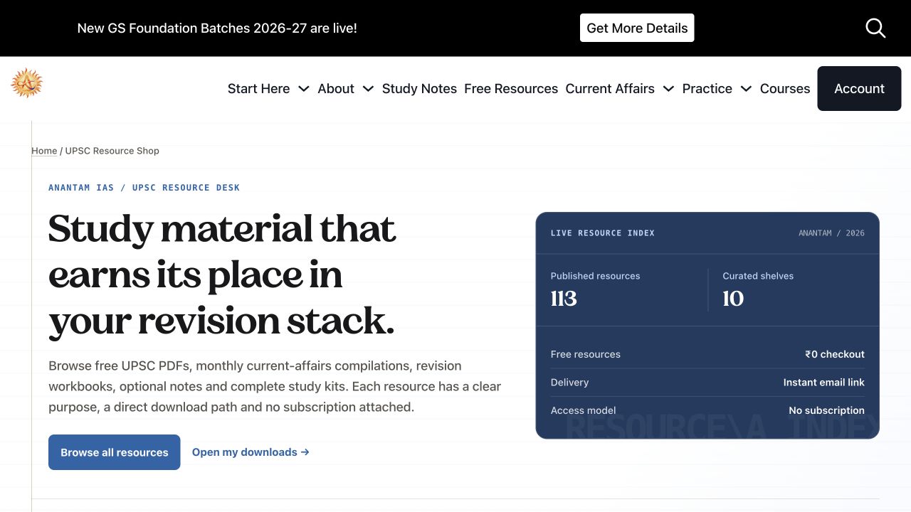The width and height of the screenshot is (911, 512).
Task: Click the ANANTAM / 2026 label
Action: point(831,233)
